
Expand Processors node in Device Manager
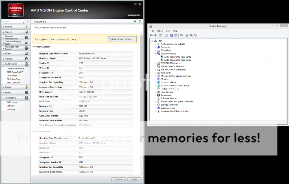tap(156, 96)
